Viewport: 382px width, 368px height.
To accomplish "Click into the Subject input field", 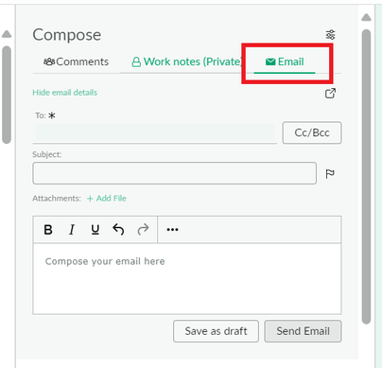I will tap(174, 173).
